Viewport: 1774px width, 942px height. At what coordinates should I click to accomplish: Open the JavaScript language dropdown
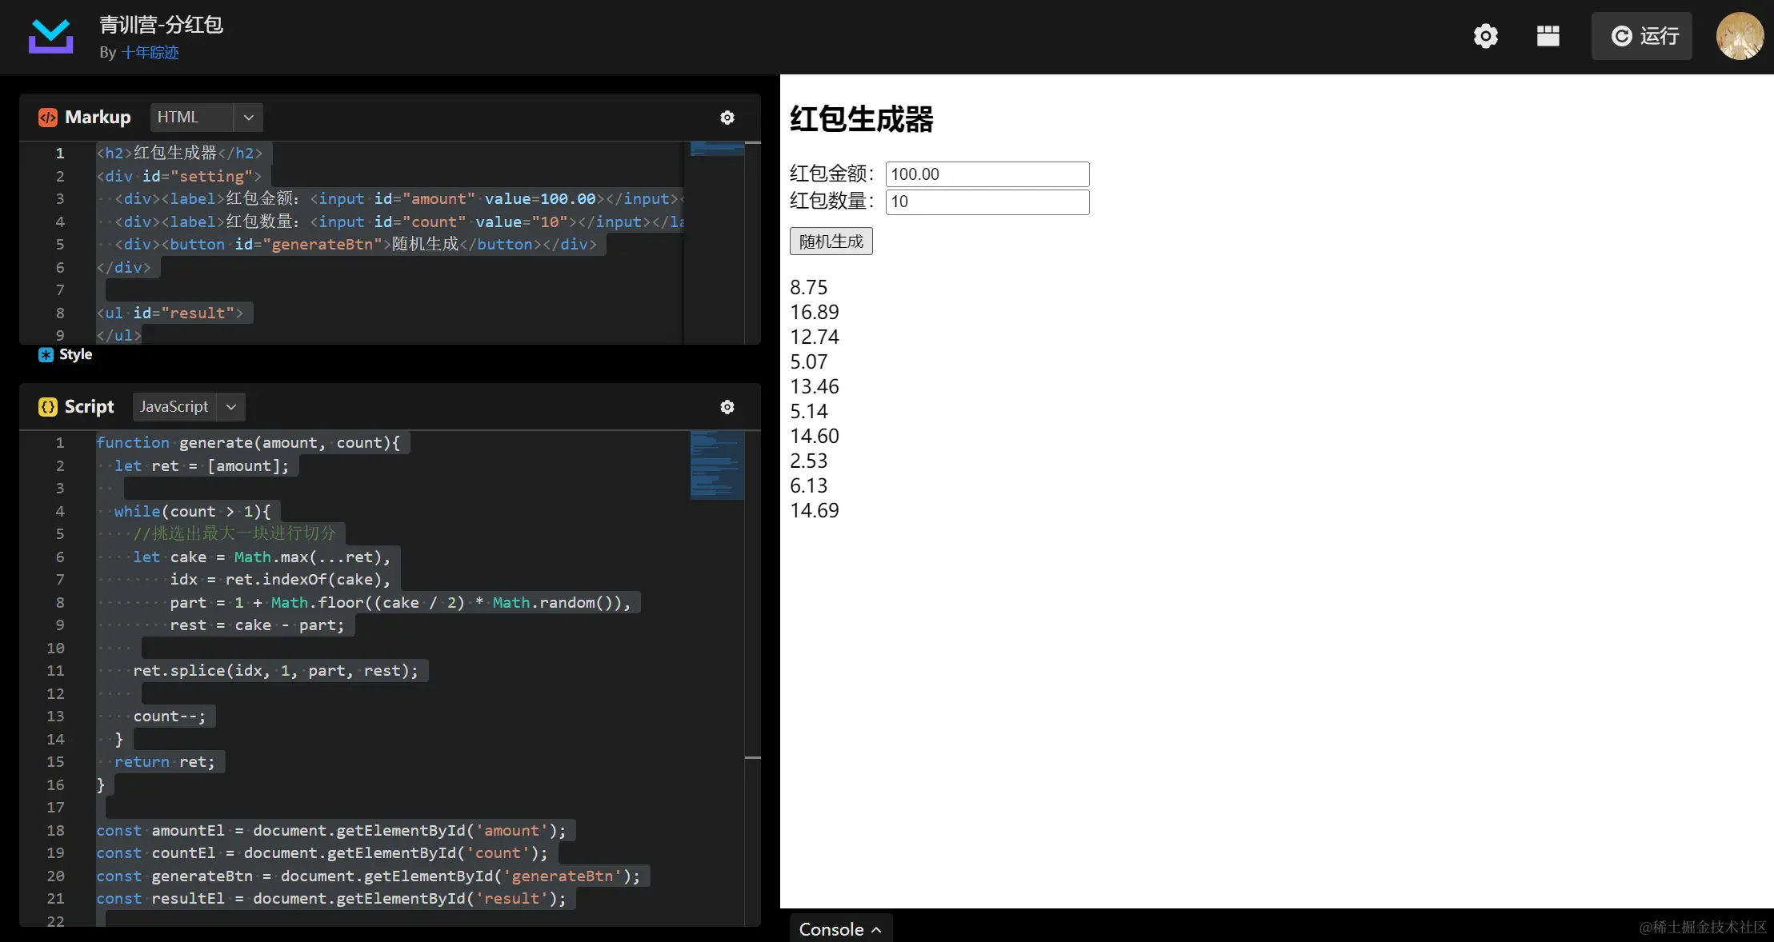230,407
